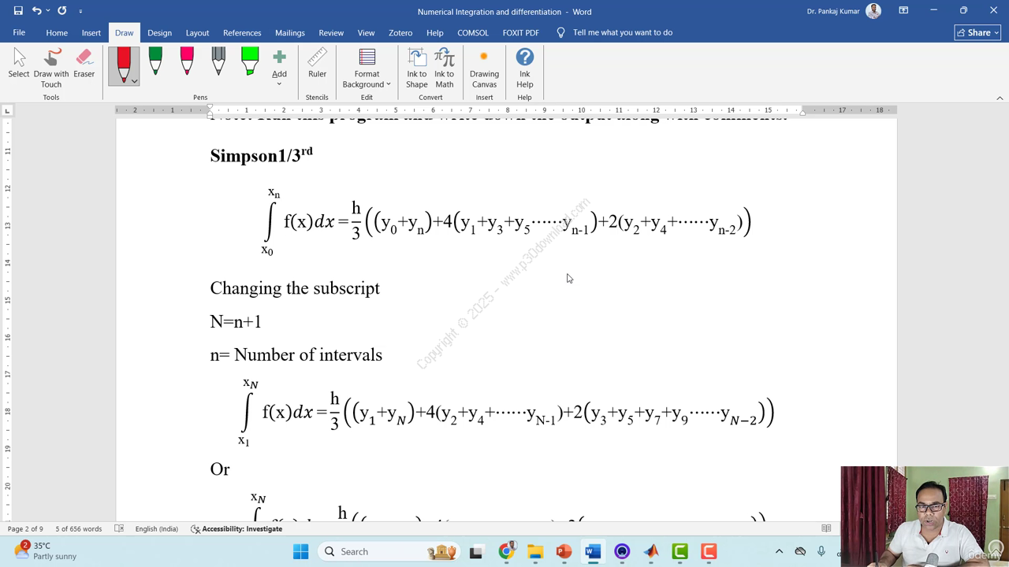Add a new pen
Viewport: 1009px width, 567px height.
[x=279, y=66]
